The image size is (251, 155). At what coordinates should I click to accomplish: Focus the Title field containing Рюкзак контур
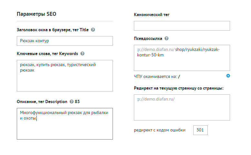65,41
